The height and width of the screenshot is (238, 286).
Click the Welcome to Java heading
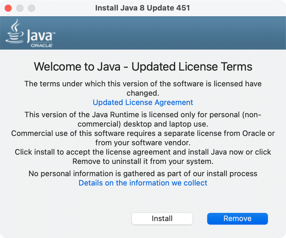click(143, 66)
